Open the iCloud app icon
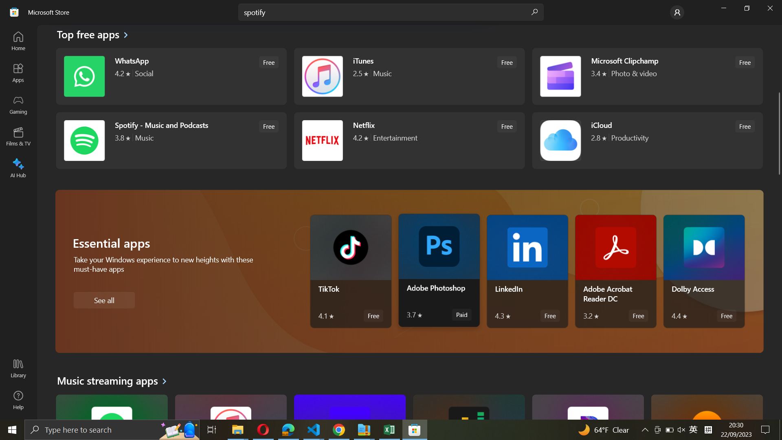 tap(560, 141)
